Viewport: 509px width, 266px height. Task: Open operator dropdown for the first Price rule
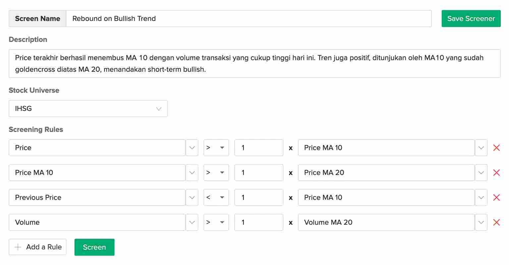coord(216,148)
